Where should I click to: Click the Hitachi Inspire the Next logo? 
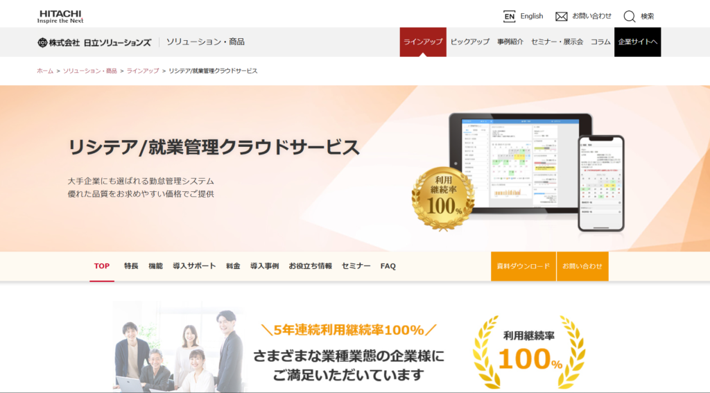[x=60, y=17]
